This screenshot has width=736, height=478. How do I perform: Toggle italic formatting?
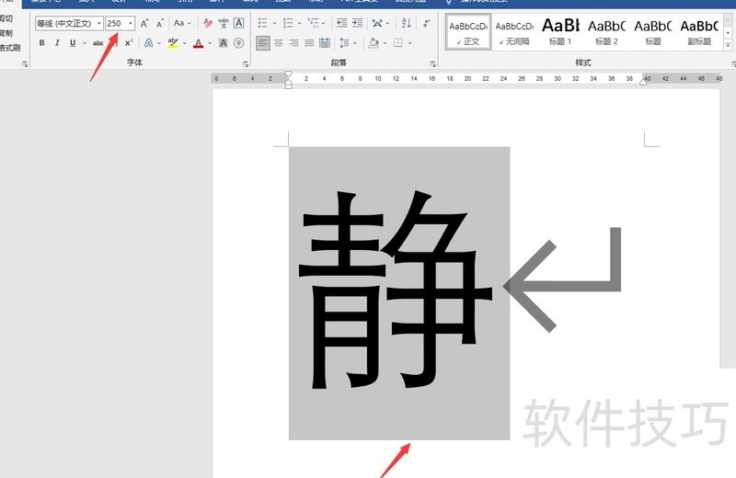pyautogui.click(x=57, y=43)
